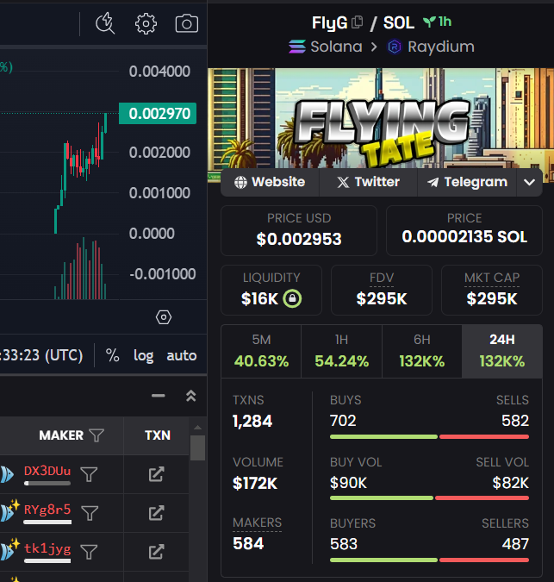The image size is (554, 582).
Task: Click the scrollbar up arrow in transactions
Action: (x=197, y=428)
